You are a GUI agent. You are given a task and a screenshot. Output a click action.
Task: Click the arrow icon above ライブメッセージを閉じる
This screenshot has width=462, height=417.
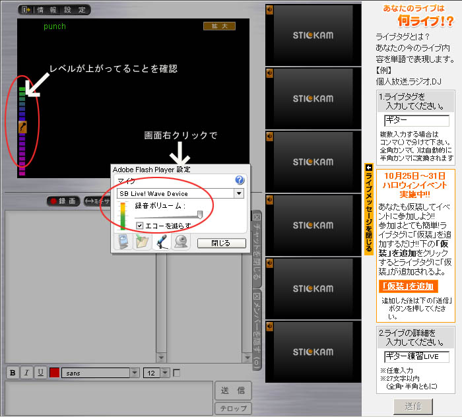[x=368, y=168]
